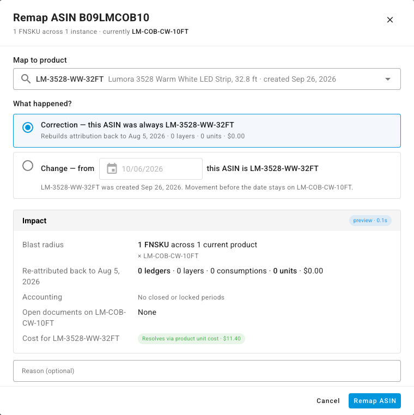
Task: Click the × LM-COB-CW-10FT product tag
Action: (x=168, y=256)
